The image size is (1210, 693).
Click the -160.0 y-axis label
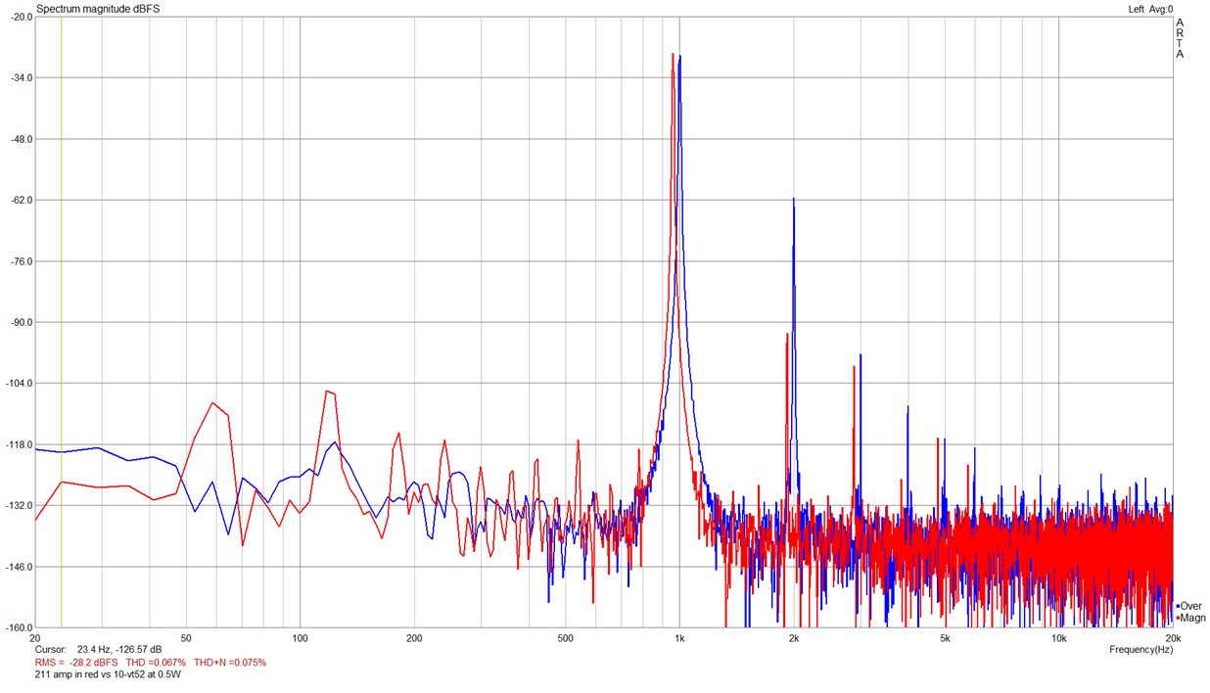coord(19,627)
